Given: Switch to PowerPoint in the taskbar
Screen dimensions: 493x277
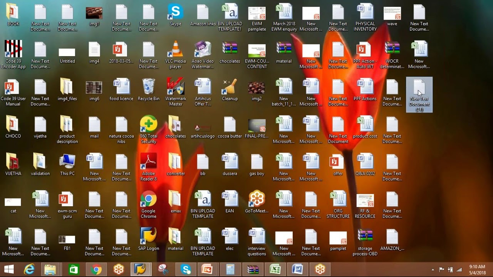Looking at the screenshot, I should point(207,269).
